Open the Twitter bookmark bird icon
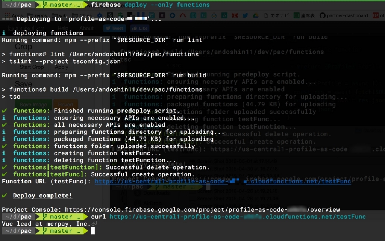 point(245,15)
